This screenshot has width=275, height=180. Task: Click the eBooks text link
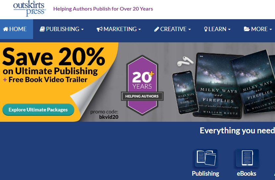(247, 173)
